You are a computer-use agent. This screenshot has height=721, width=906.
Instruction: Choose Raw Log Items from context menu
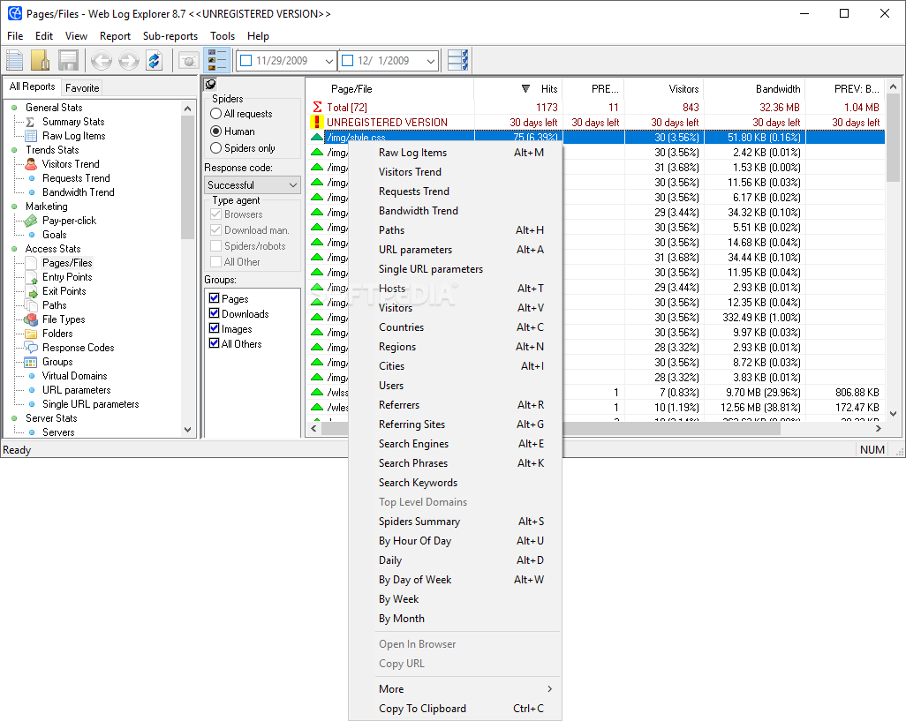[455, 153]
